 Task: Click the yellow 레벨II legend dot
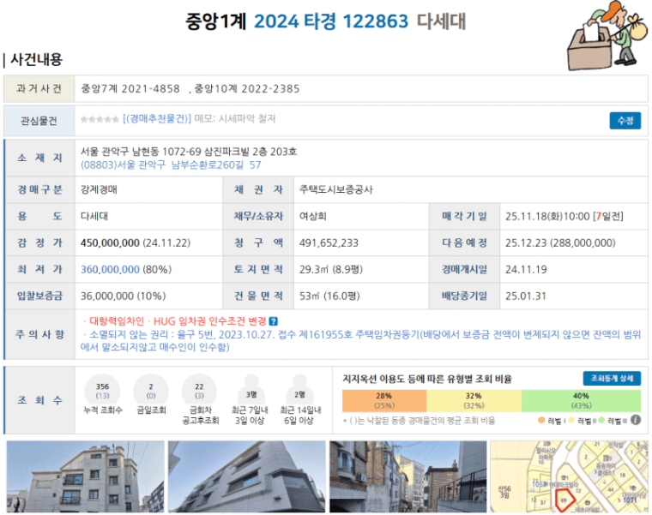(571, 420)
